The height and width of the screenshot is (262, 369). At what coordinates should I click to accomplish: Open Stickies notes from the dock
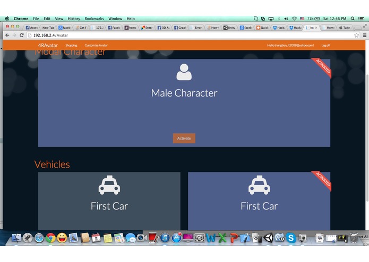coord(108,238)
